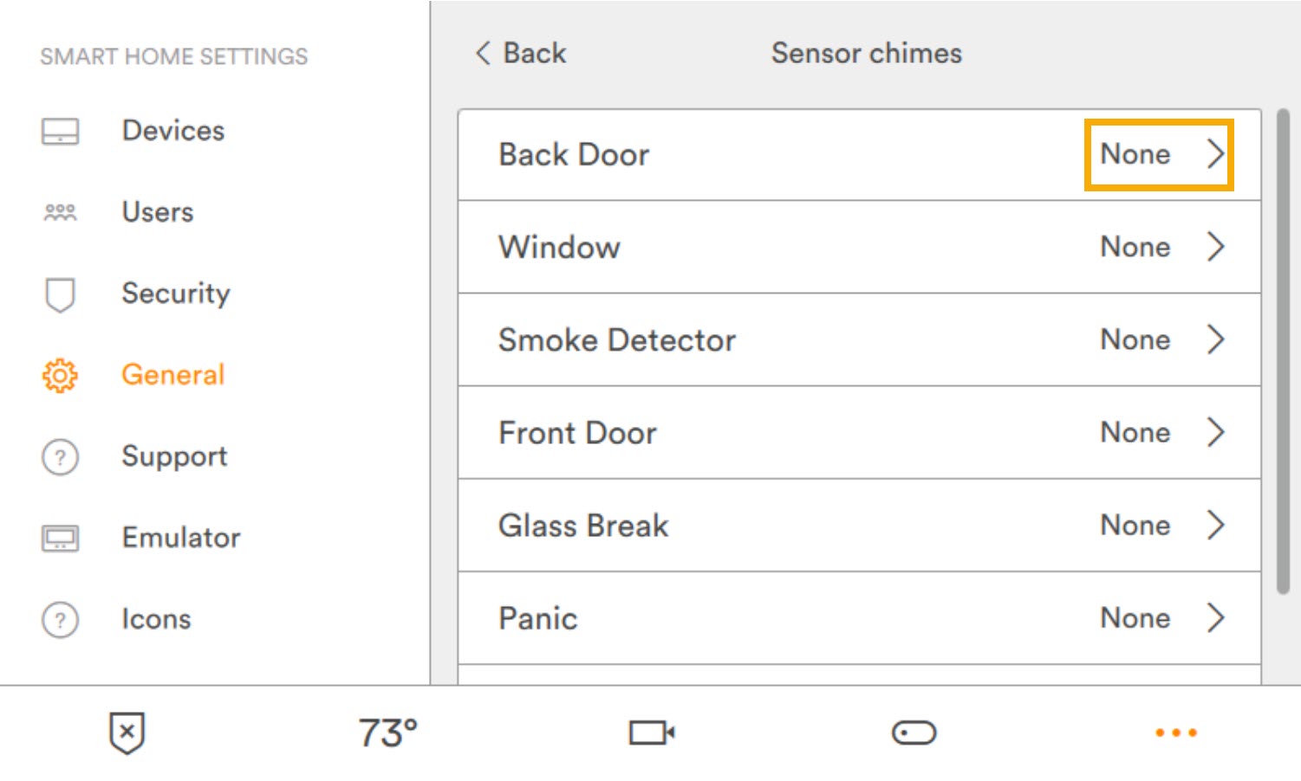Image resolution: width=1301 pixels, height=781 pixels.
Task: Click the Users group icon
Action: coord(60,212)
